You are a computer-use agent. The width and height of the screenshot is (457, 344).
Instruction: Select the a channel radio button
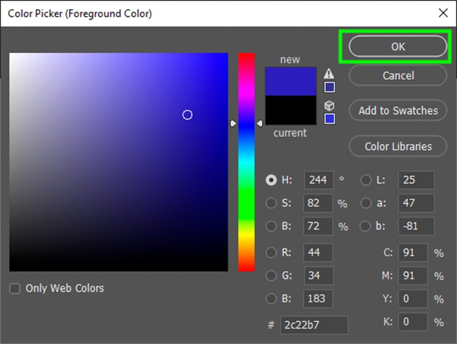(365, 203)
